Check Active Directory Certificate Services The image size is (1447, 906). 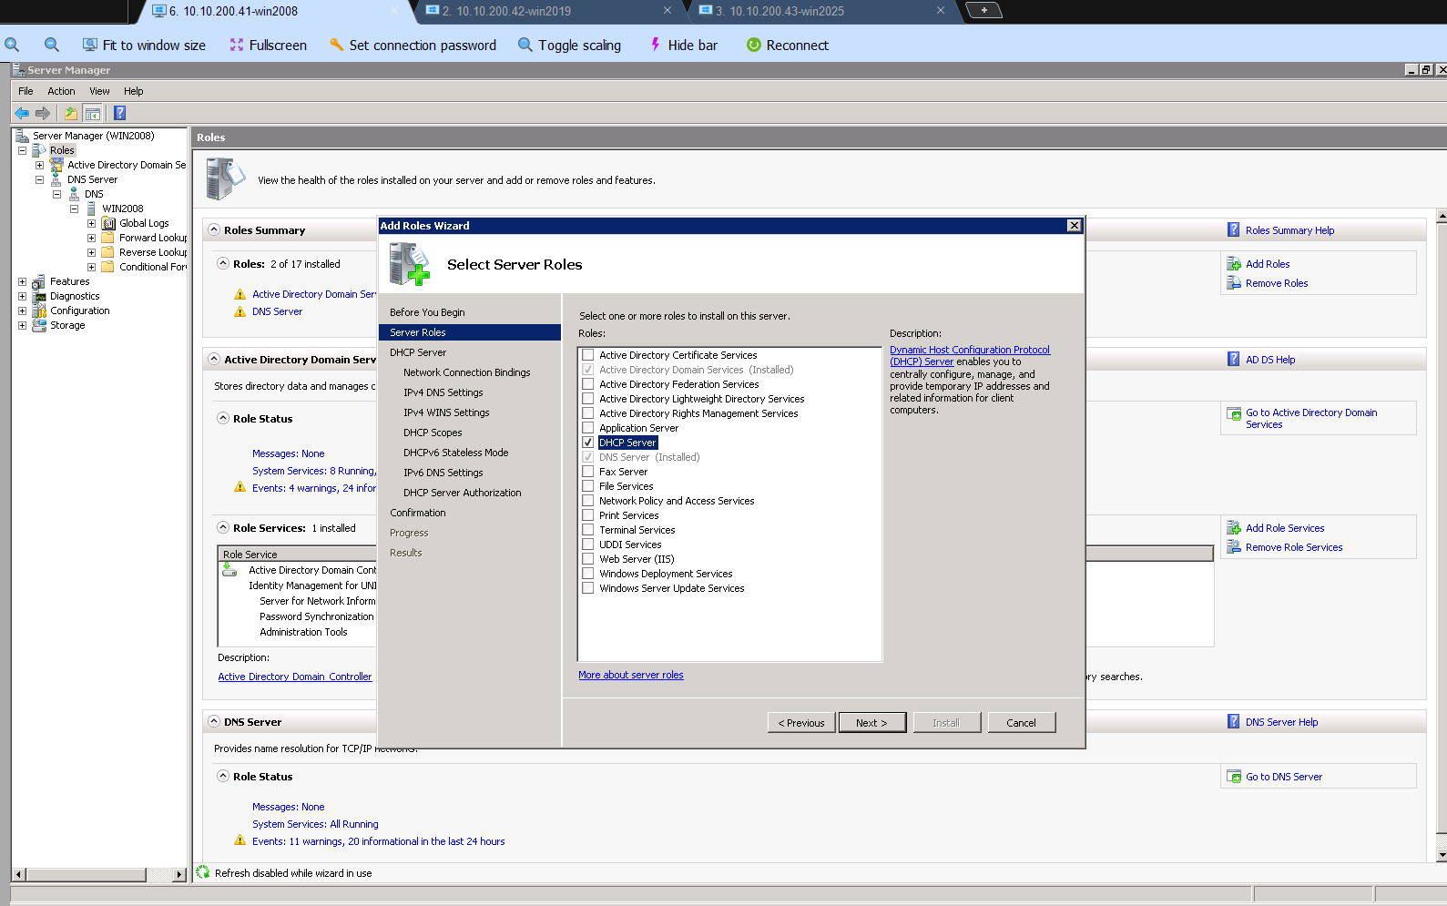(588, 355)
